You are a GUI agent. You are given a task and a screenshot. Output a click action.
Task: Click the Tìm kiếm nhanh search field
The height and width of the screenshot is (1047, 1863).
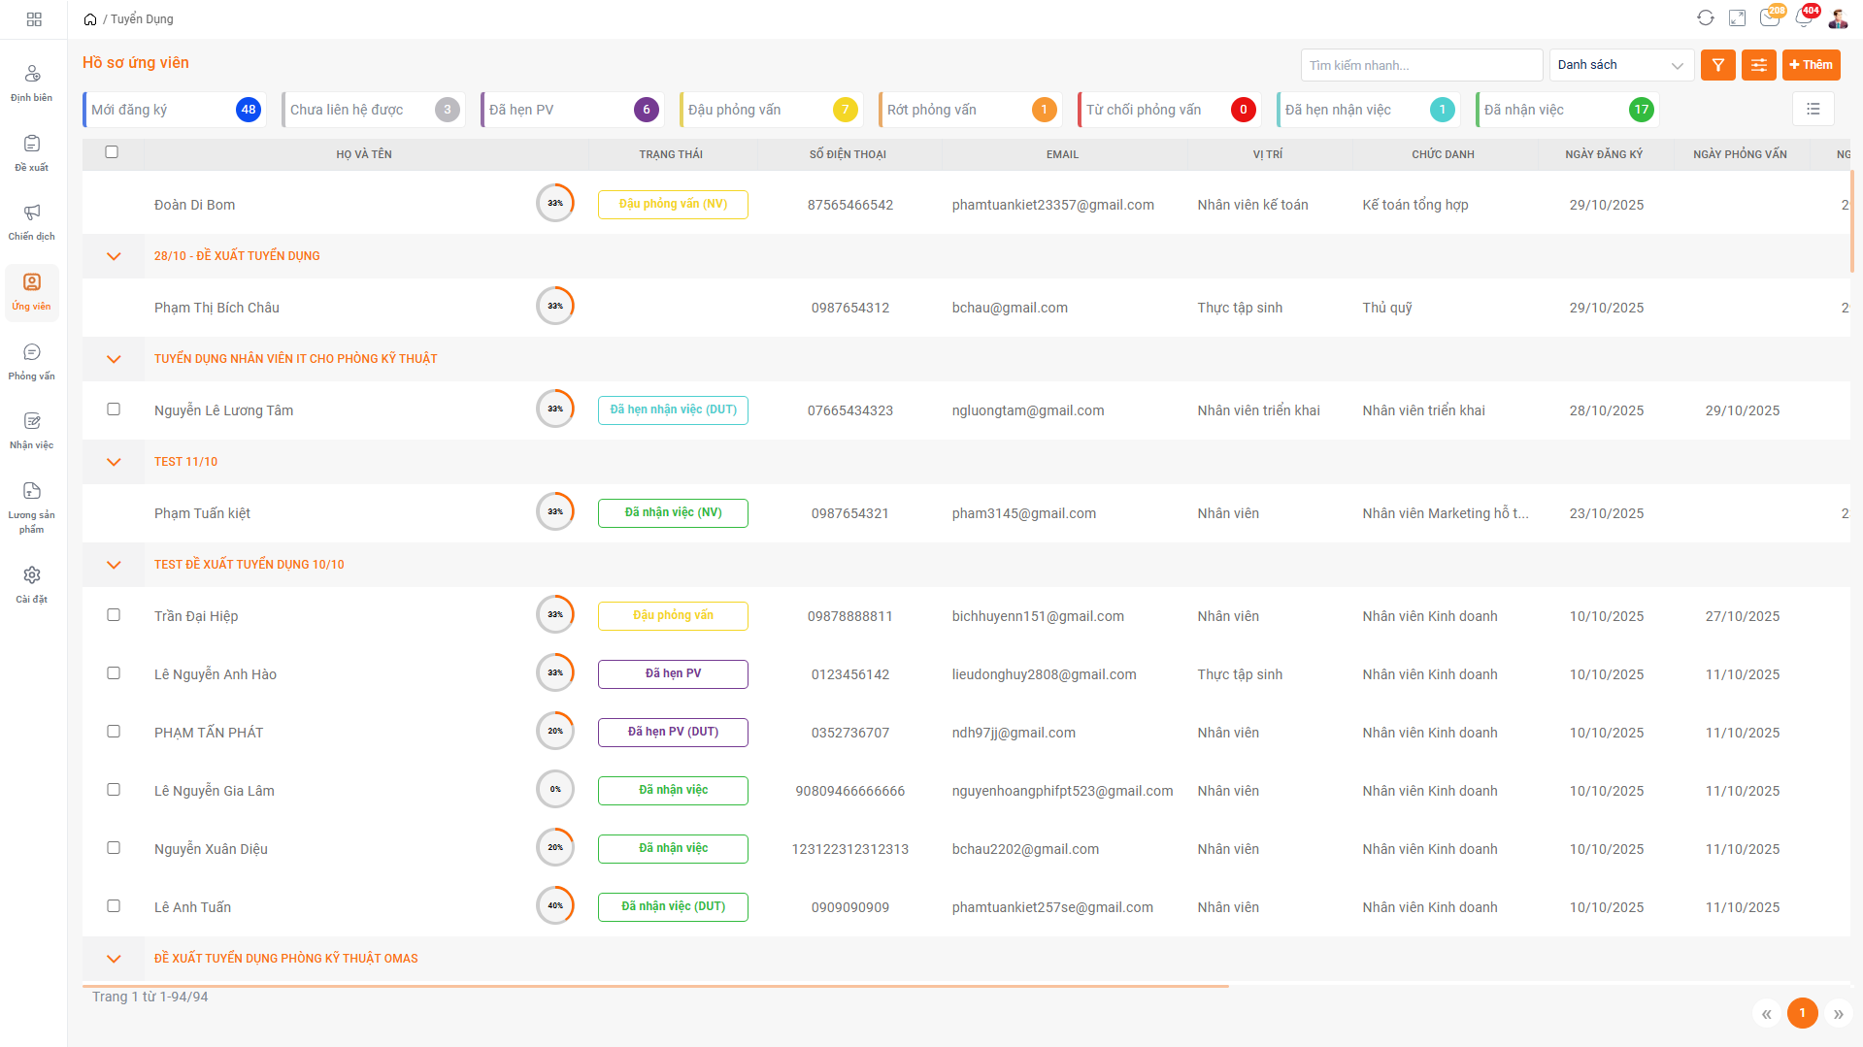click(x=1420, y=65)
